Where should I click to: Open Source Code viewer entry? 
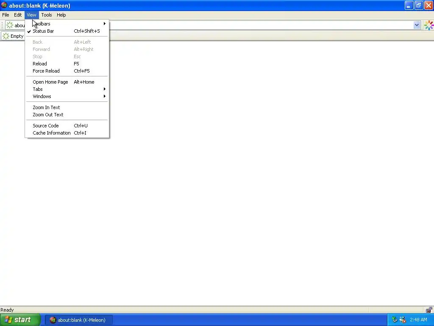67,126
